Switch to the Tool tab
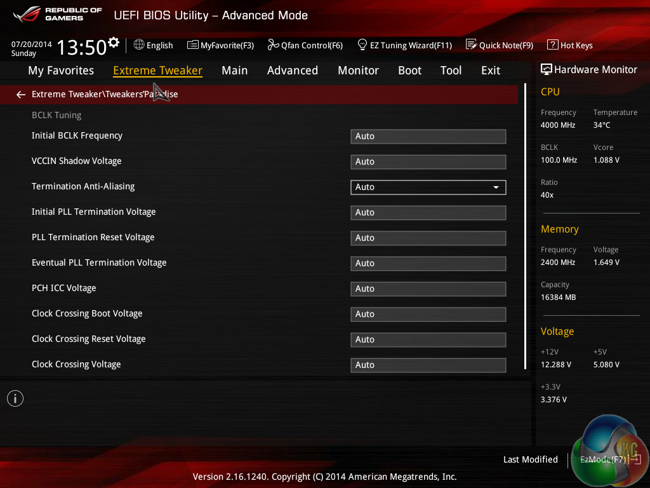This screenshot has width=650, height=488. click(451, 71)
